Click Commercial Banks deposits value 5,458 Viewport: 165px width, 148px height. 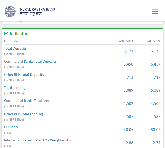tap(128, 64)
